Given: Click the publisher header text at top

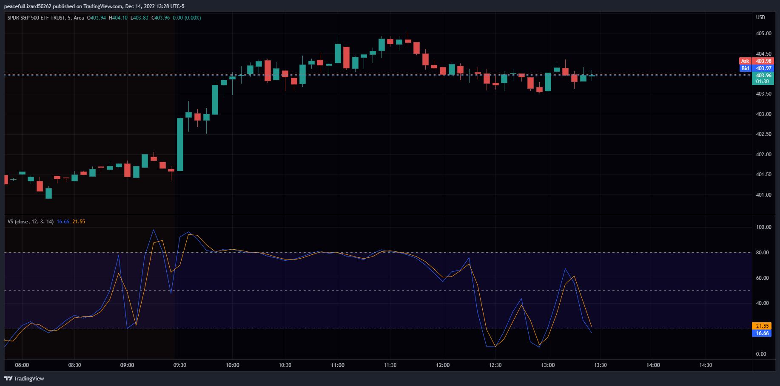Looking at the screenshot, I should click(94, 6).
